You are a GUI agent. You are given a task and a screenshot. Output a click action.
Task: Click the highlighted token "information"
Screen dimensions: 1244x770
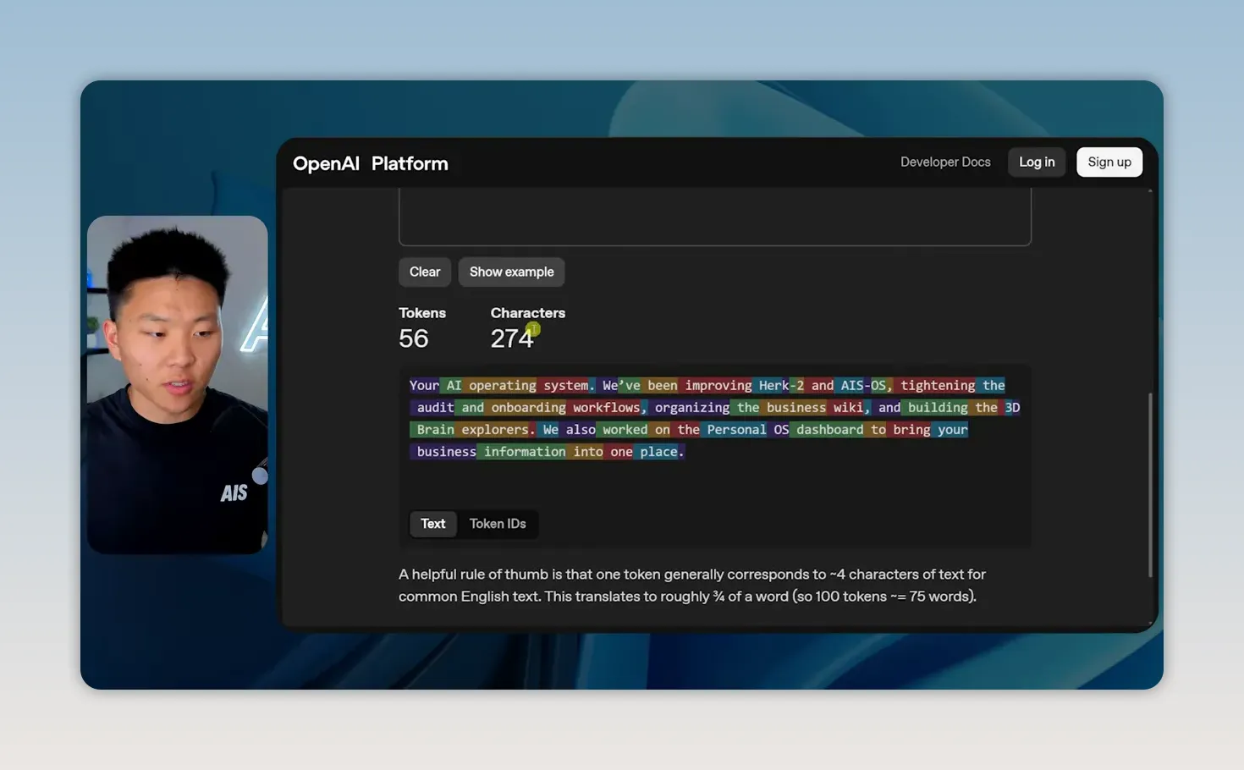(x=521, y=452)
